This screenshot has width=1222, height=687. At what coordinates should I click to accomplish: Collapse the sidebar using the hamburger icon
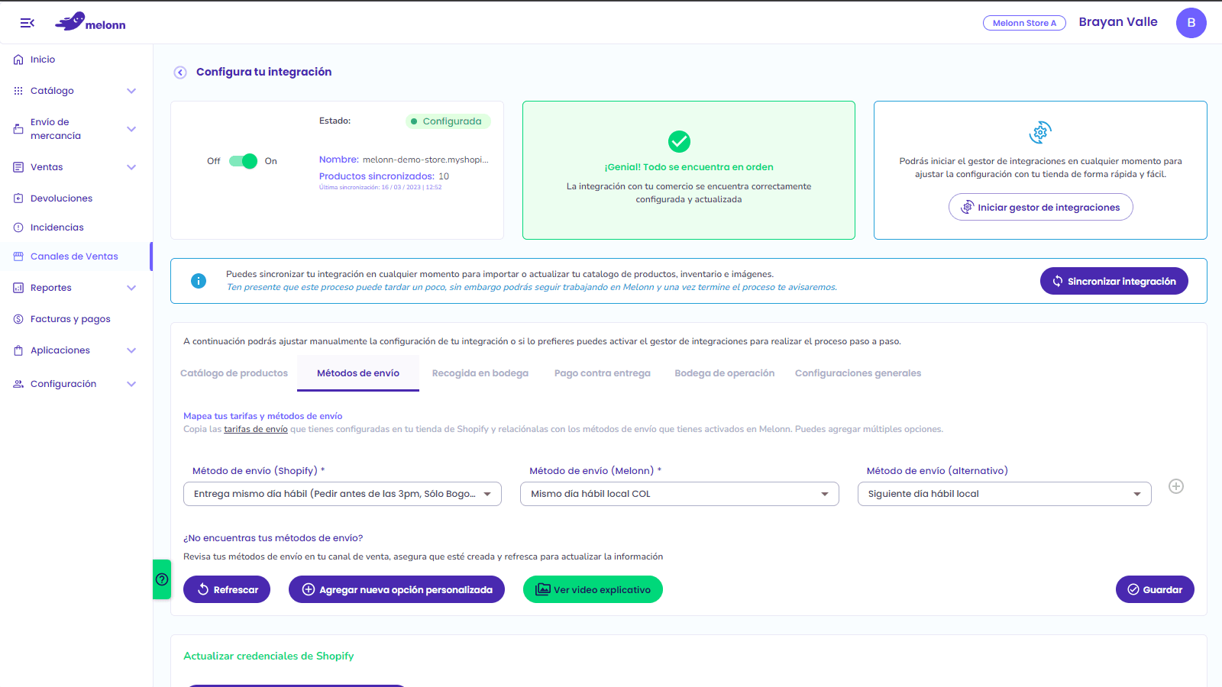point(26,22)
